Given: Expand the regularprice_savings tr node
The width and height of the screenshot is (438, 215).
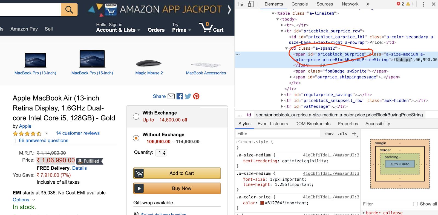Looking at the screenshot, I should tap(282, 95).
